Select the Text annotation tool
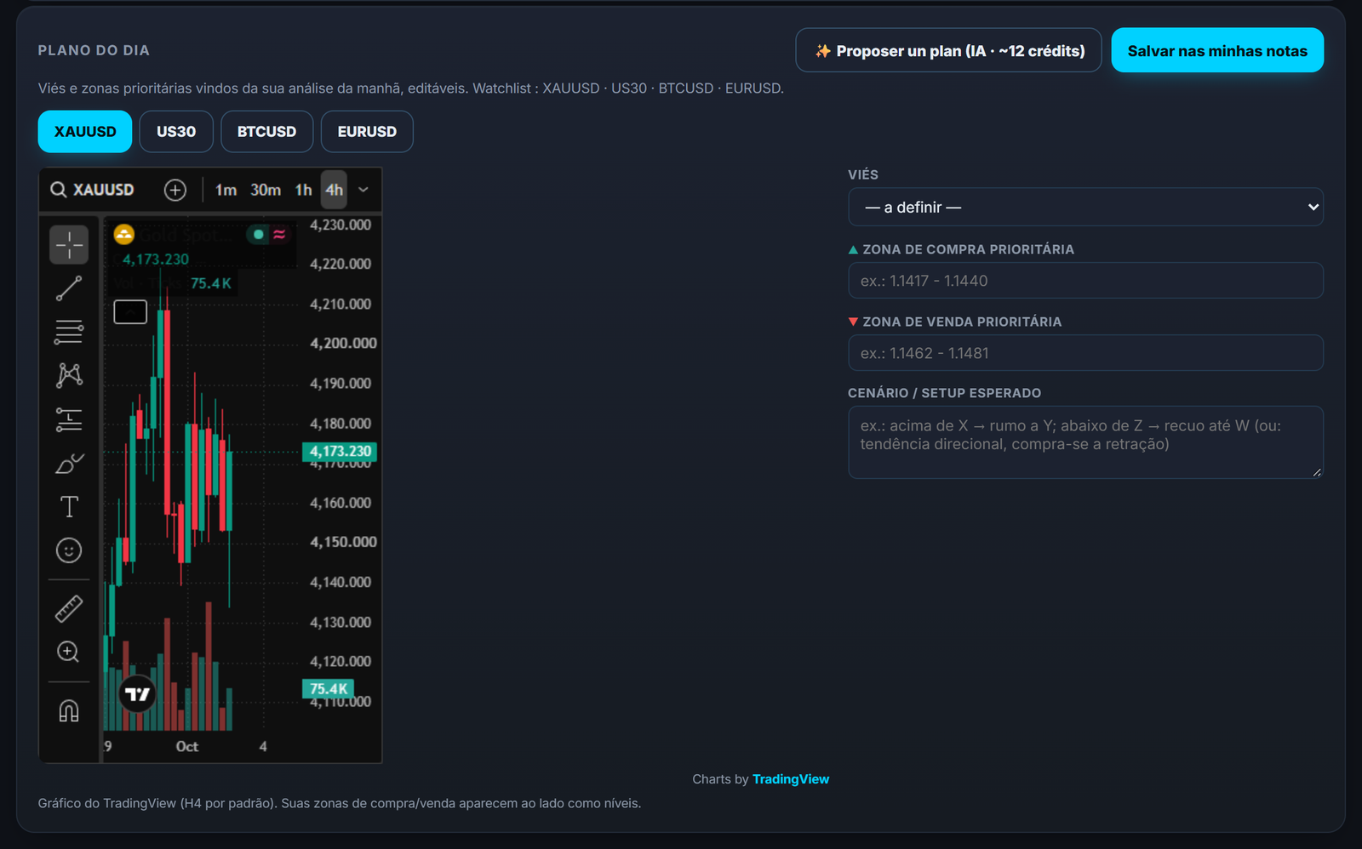This screenshot has height=849, width=1362. 69,507
